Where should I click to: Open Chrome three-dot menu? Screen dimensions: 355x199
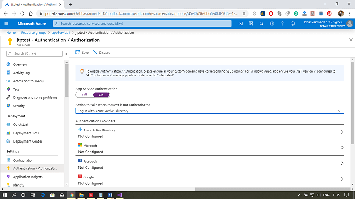(350, 13)
